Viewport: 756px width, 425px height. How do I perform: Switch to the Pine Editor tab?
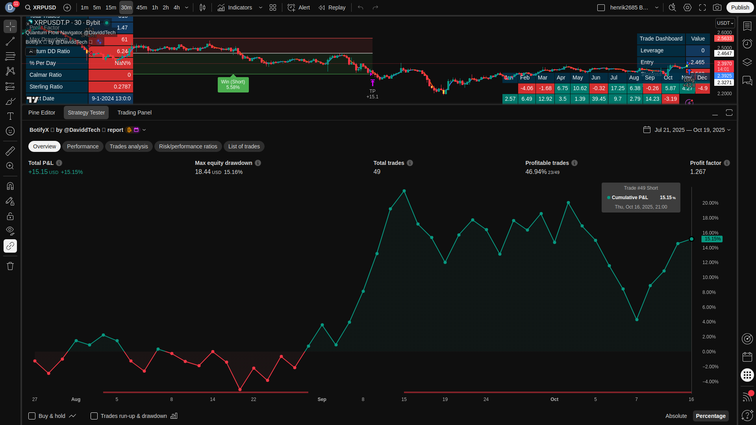pos(42,113)
